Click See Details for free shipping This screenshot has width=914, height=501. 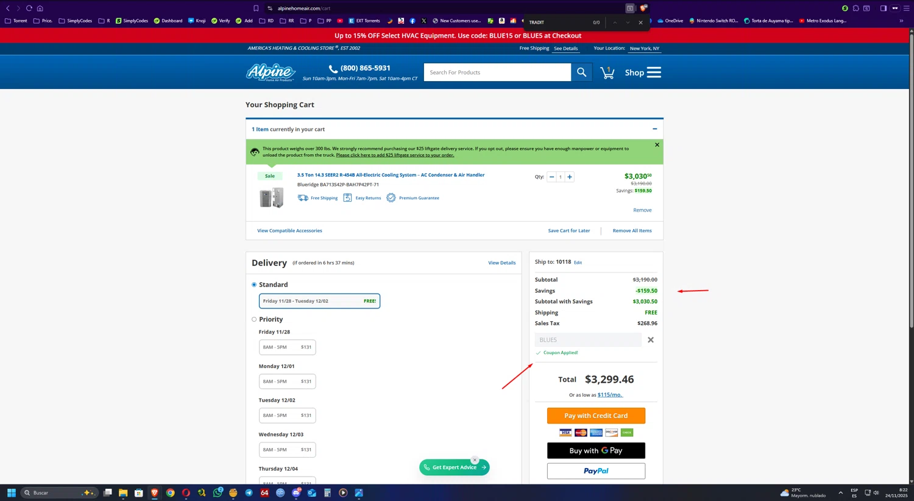pos(565,48)
